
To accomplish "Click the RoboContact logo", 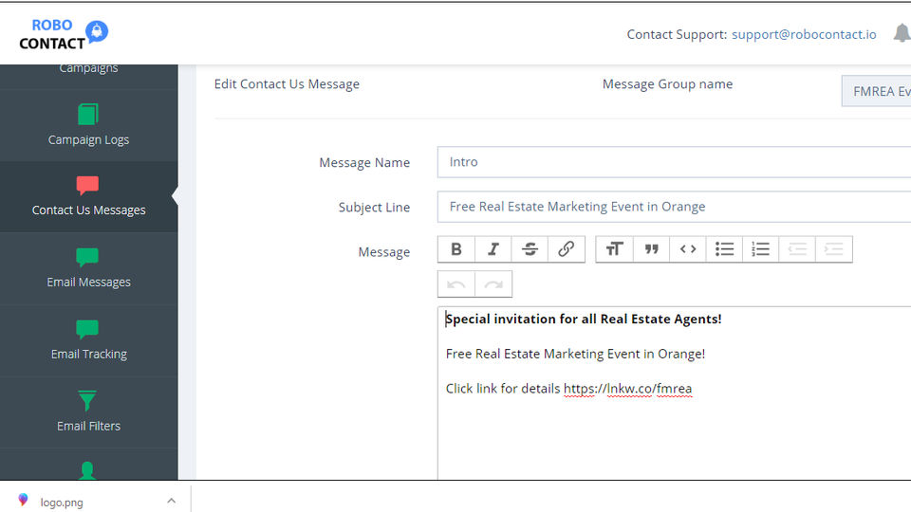I will (x=63, y=34).
